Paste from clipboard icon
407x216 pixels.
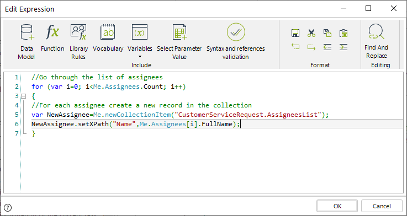point(343,33)
